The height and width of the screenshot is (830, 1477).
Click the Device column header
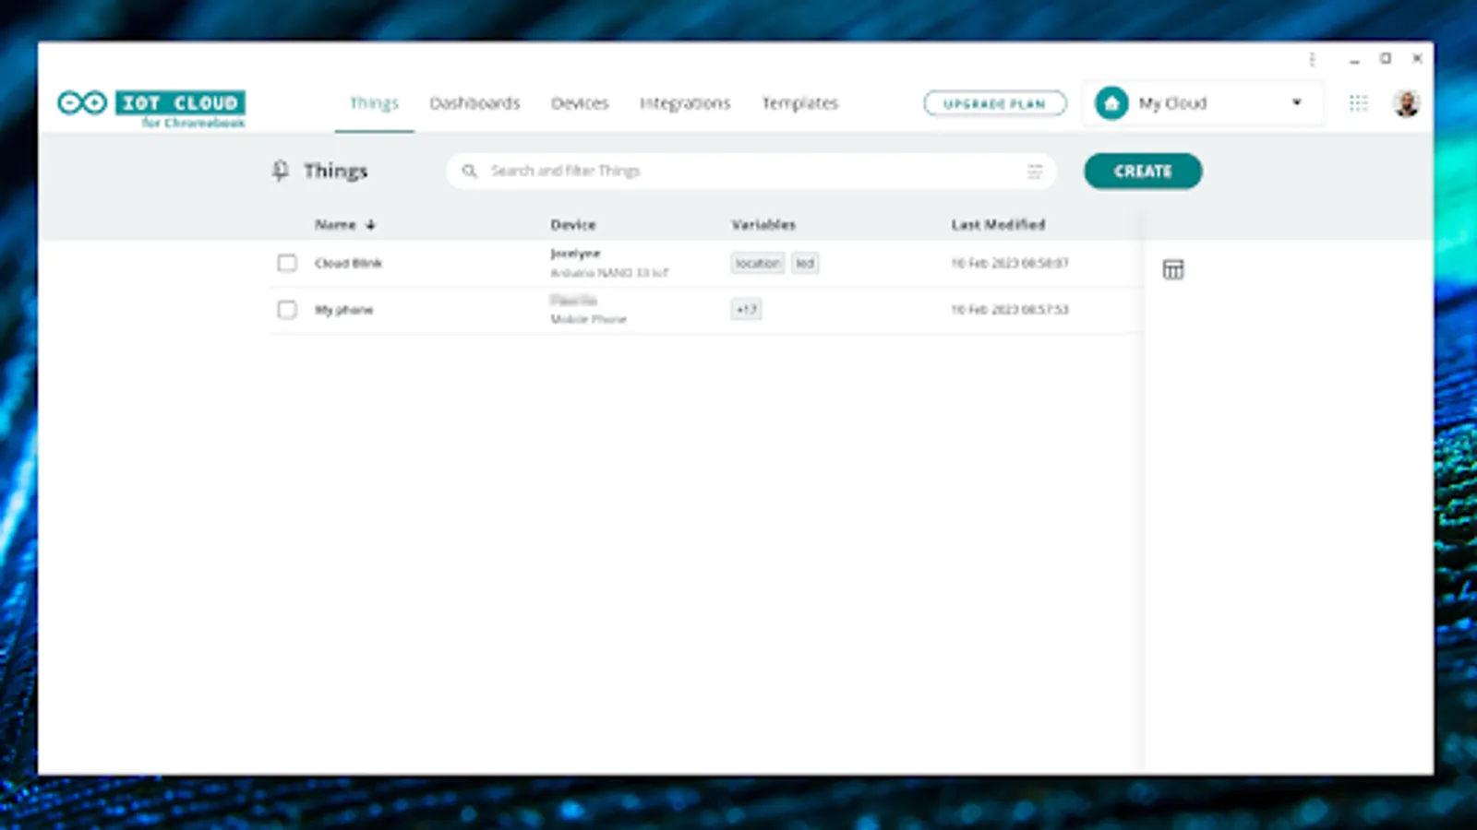click(573, 224)
